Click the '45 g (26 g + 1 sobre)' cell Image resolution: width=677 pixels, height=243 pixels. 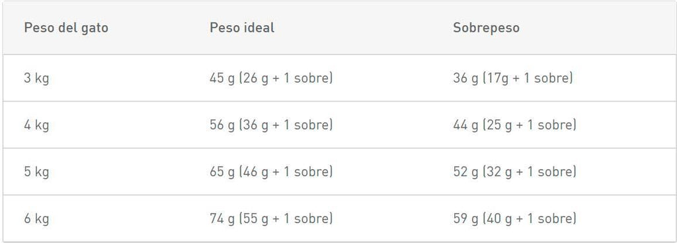pyautogui.click(x=271, y=79)
